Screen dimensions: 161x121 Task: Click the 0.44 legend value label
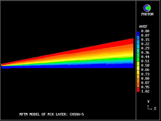click(145, 57)
